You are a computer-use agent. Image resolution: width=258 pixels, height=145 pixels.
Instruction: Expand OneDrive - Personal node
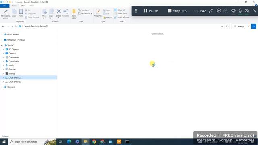(x=2, y=40)
